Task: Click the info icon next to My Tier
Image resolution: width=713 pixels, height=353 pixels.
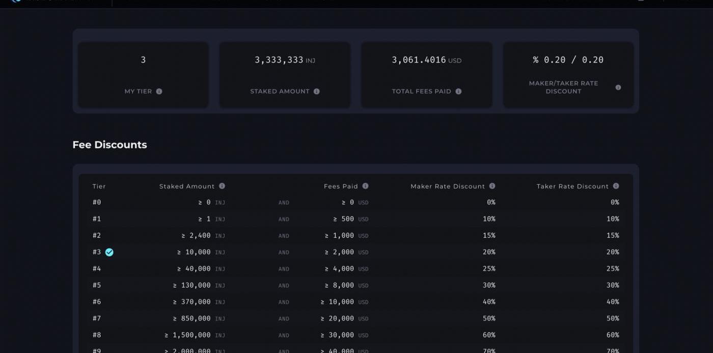Action: (x=159, y=91)
